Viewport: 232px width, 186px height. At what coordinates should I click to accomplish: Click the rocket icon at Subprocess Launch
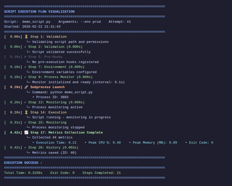[26, 87]
